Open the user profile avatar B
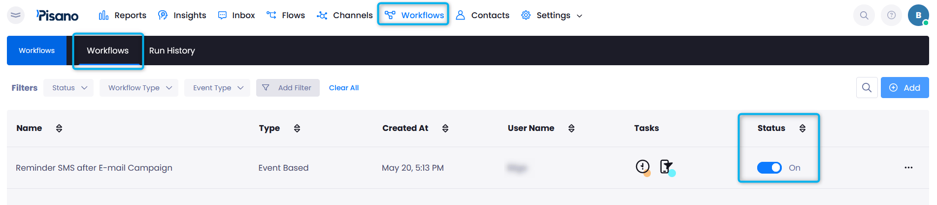This screenshot has width=937, height=205. point(918,15)
